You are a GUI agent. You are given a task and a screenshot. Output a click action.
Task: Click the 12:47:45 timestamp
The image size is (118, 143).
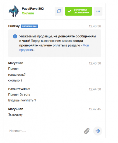pos(95,109)
